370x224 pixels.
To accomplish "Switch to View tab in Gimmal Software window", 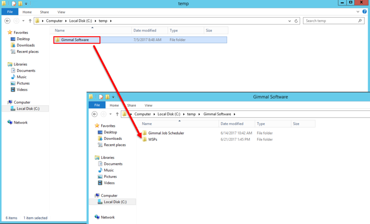I will click(x=148, y=105).
